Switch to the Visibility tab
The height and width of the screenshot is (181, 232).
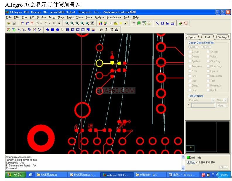point(222,37)
